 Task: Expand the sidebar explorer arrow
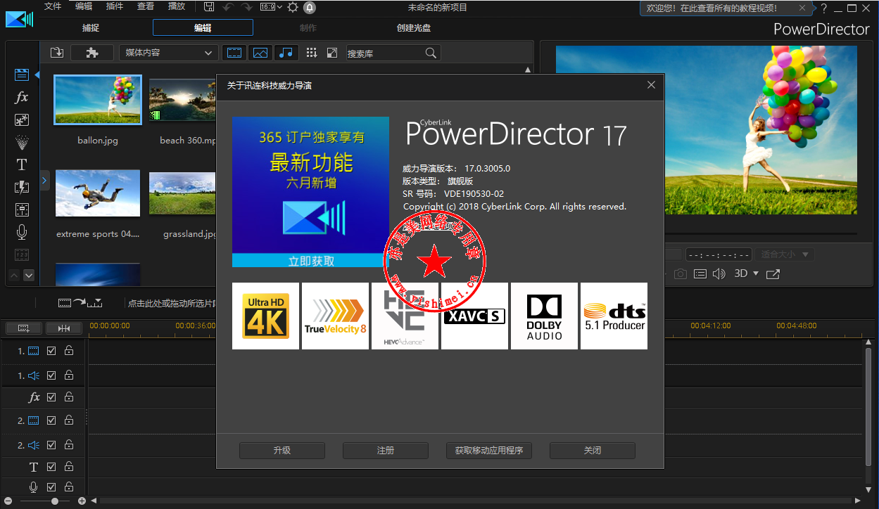(44, 181)
